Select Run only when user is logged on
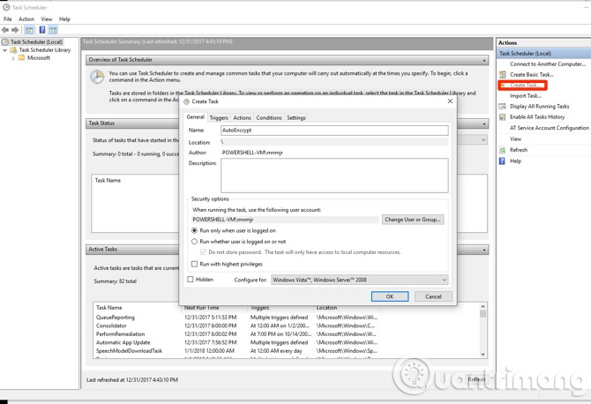 [x=194, y=230]
